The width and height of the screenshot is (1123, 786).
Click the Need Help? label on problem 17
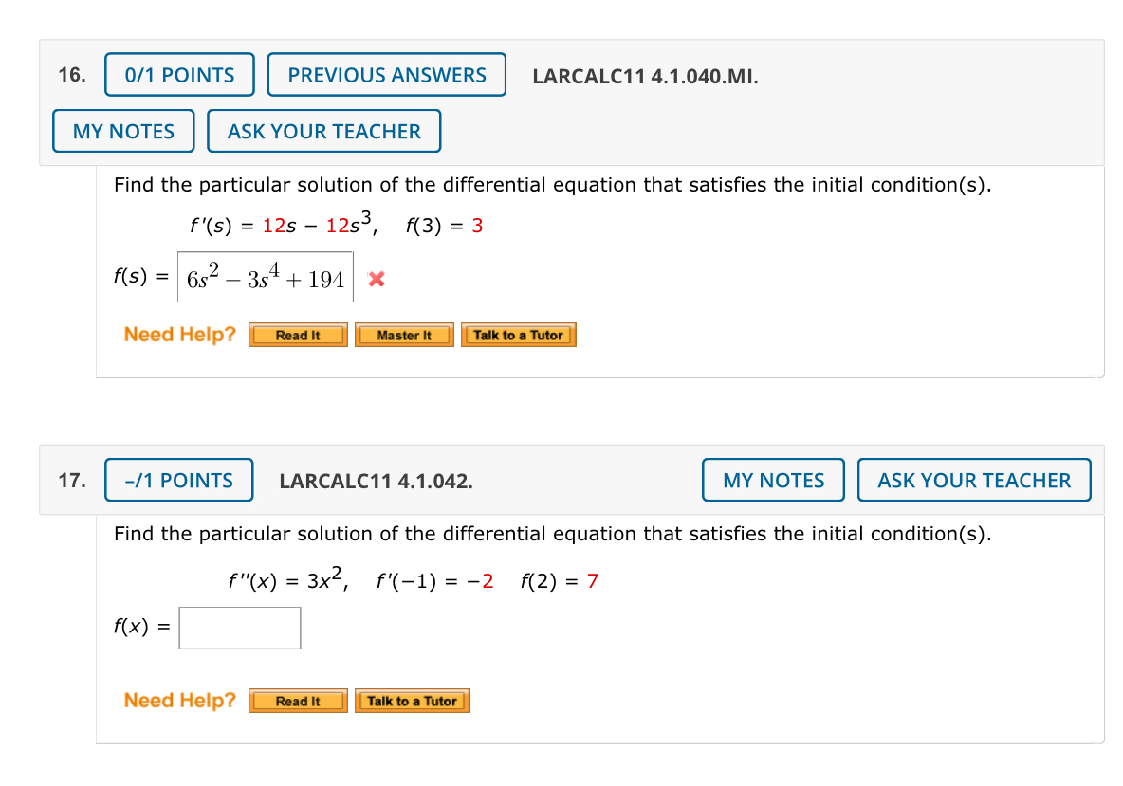[x=179, y=700]
